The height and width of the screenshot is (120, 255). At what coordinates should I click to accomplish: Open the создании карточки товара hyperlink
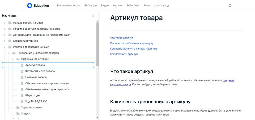pyautogui.click(x=172, y=82)
